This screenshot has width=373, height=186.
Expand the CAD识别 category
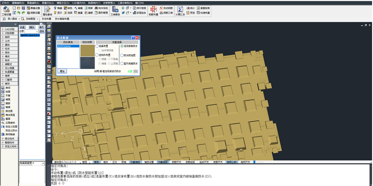pyautogui.click(x=9, y=29)
